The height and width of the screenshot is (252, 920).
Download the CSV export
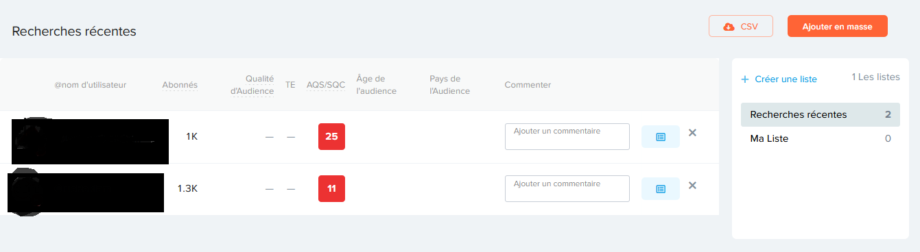[x=741, y=26]
